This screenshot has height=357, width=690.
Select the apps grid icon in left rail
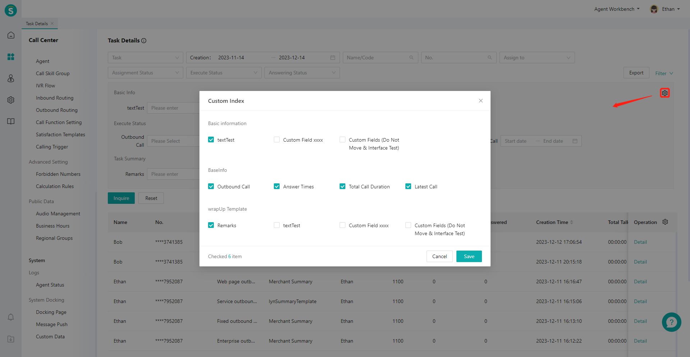(11, 57)
